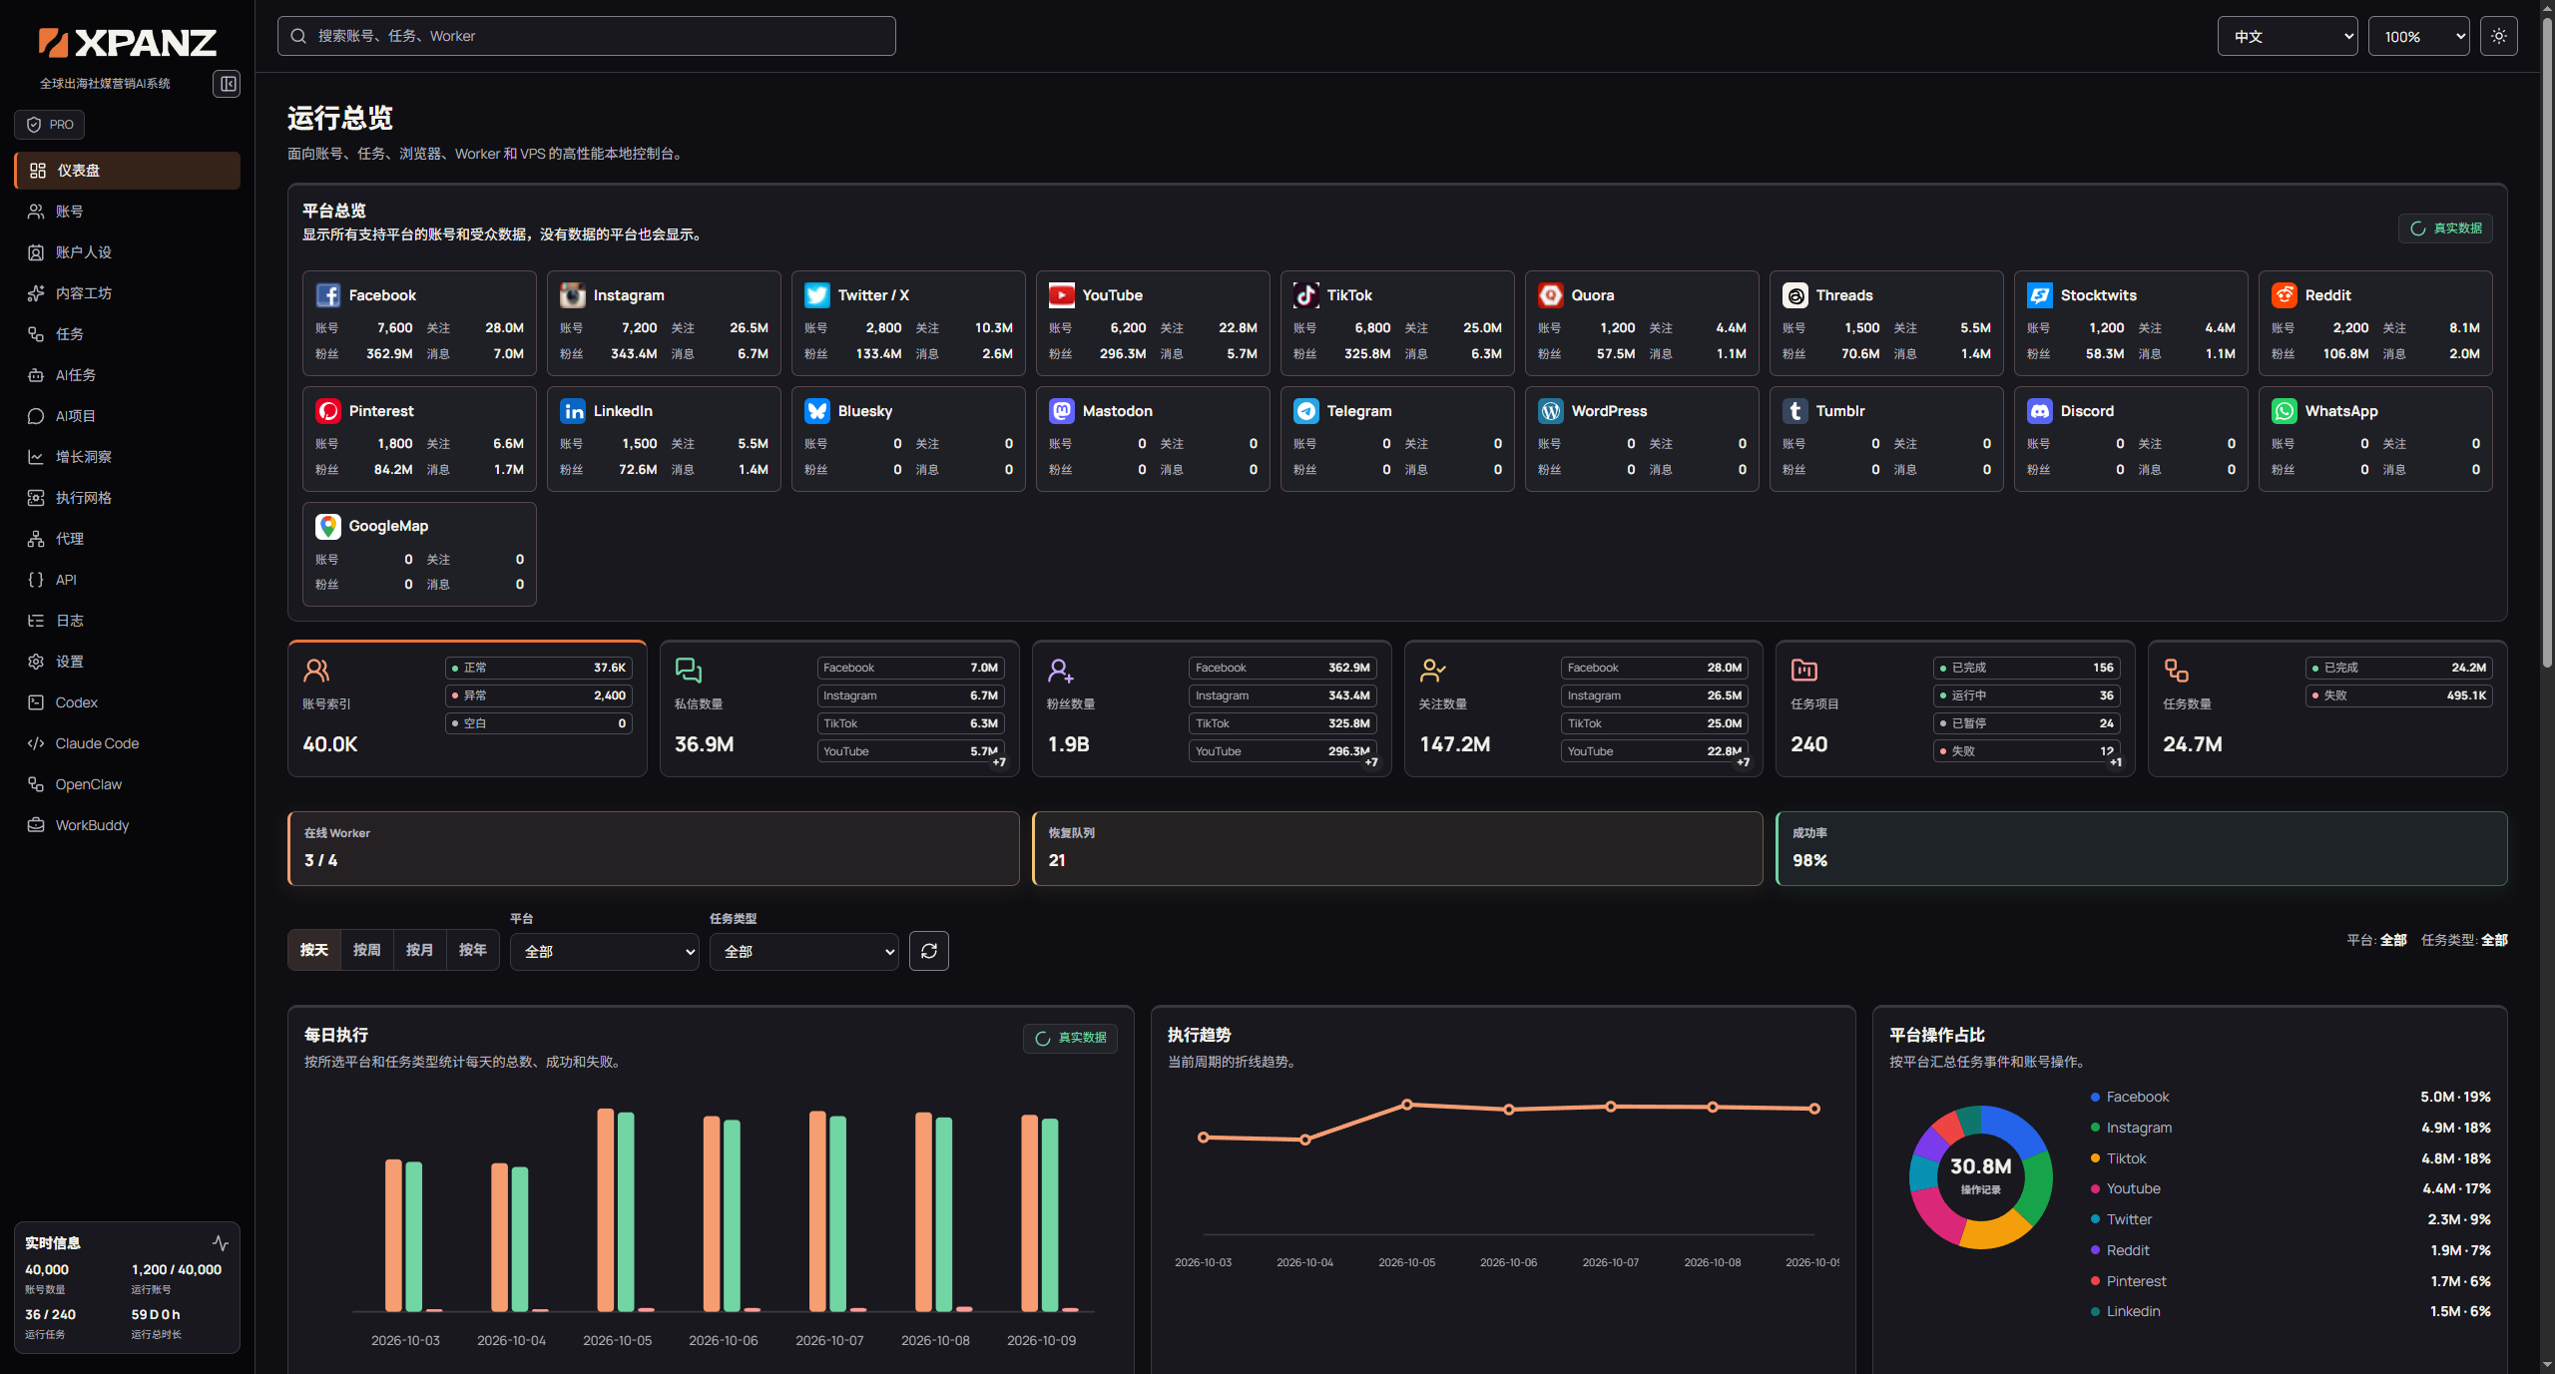Click the activity pulse icon in the 实时信息 panel
The height and width of the screenshot is (1374, 2555).
221,1243
